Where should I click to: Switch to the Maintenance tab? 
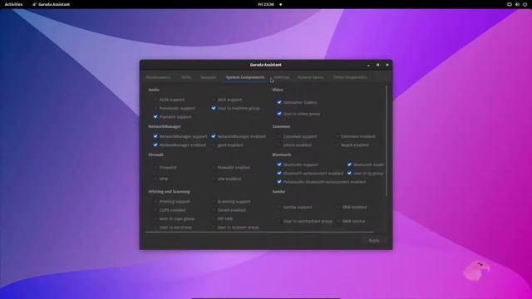[158, 77]
